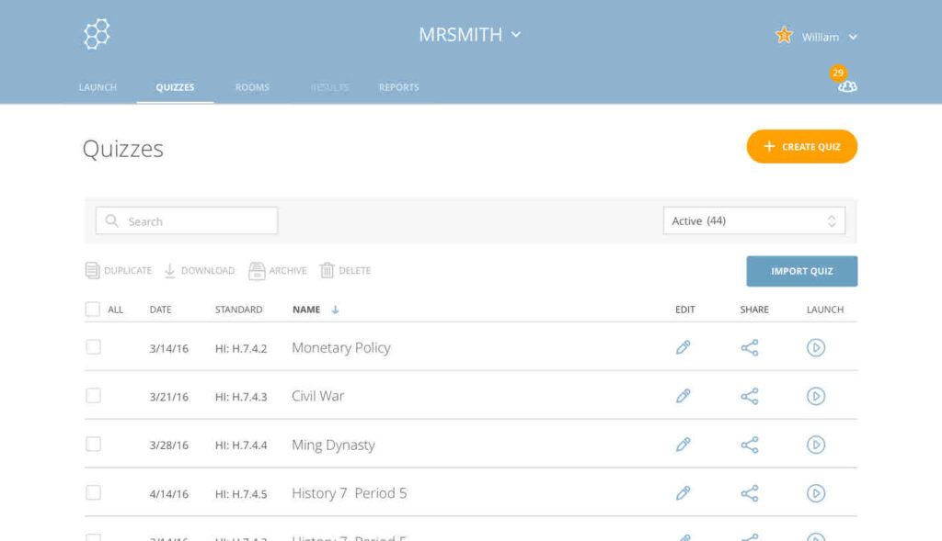Launch the Ming Dynasty quiz
Screen dimensions: 942x541
coord(816,445)
